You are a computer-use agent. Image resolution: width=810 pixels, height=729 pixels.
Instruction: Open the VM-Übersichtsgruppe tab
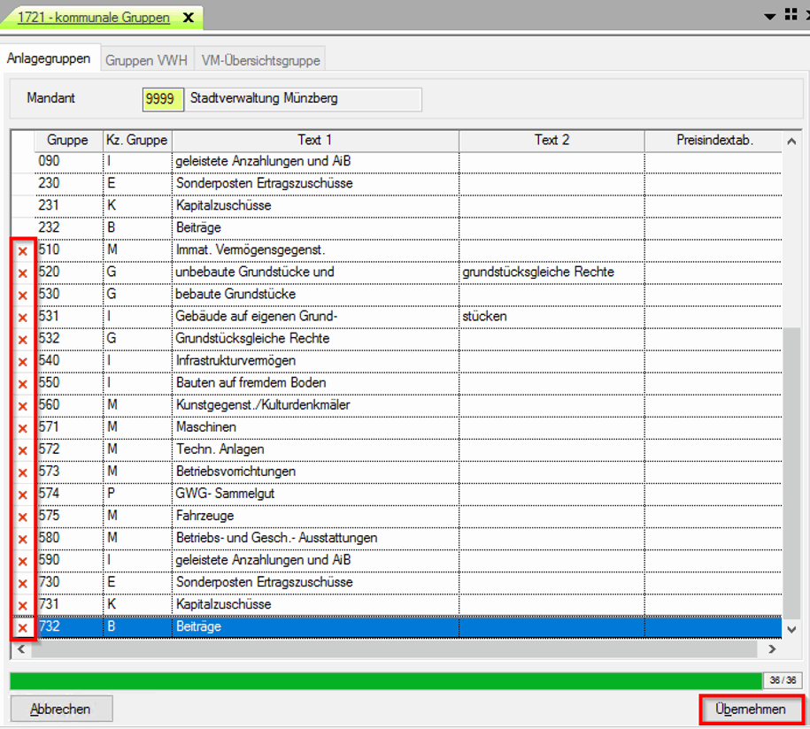click(261, 60)
